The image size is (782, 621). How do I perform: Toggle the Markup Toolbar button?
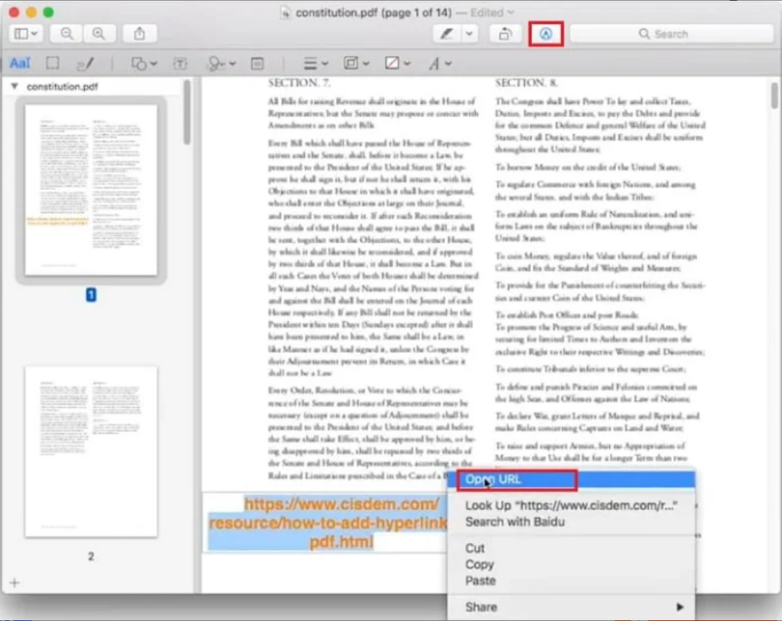coord(546,33)
